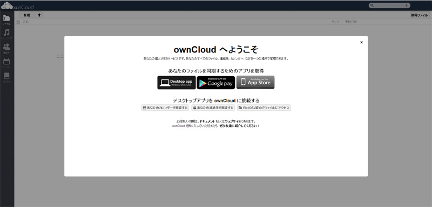Open the Calendar app in sidebar

tap(6, 63)
